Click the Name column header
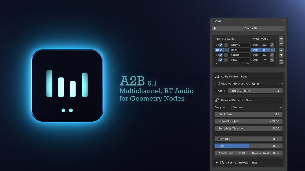Image resolution: width=305 pixels, height=171 pixels. tap(231, 38)
